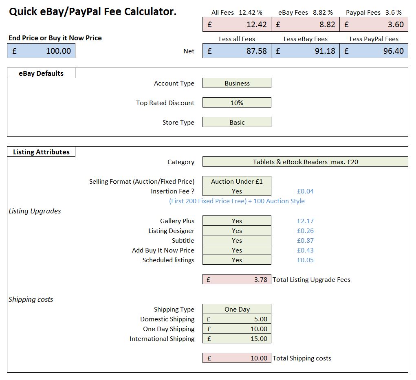416x380 pixels.
Task: Click the End Price input cell showing 100.00
Action: point(41,51)
